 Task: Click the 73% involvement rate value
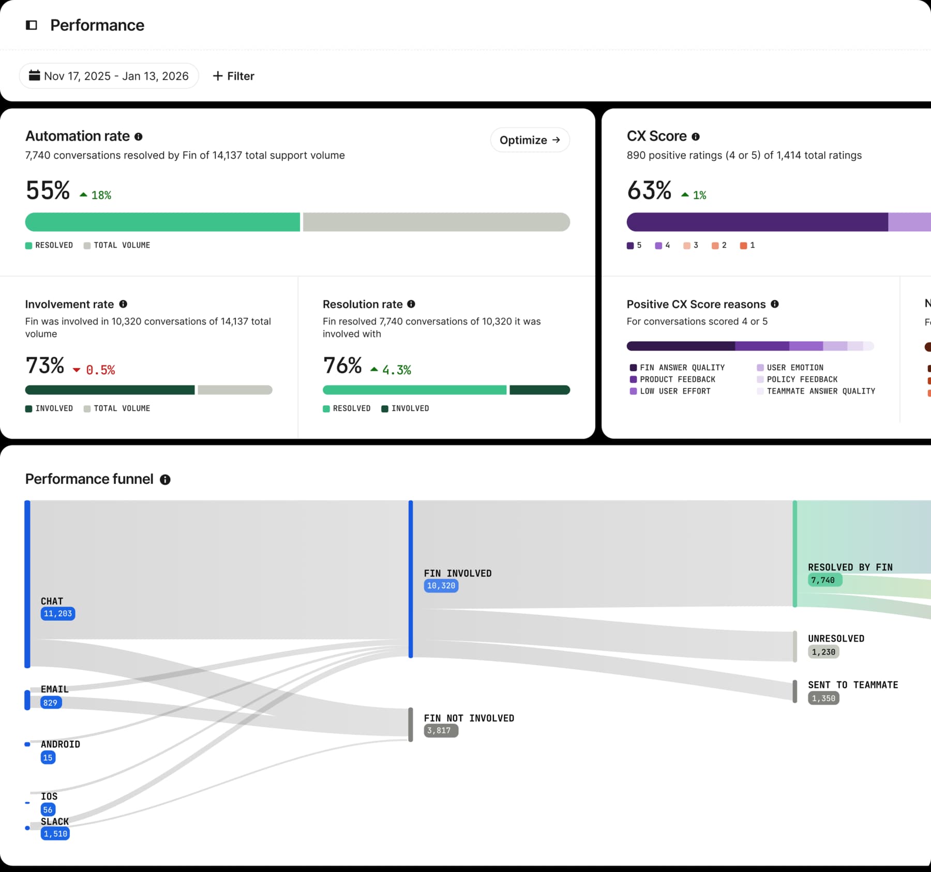[45, 365]
